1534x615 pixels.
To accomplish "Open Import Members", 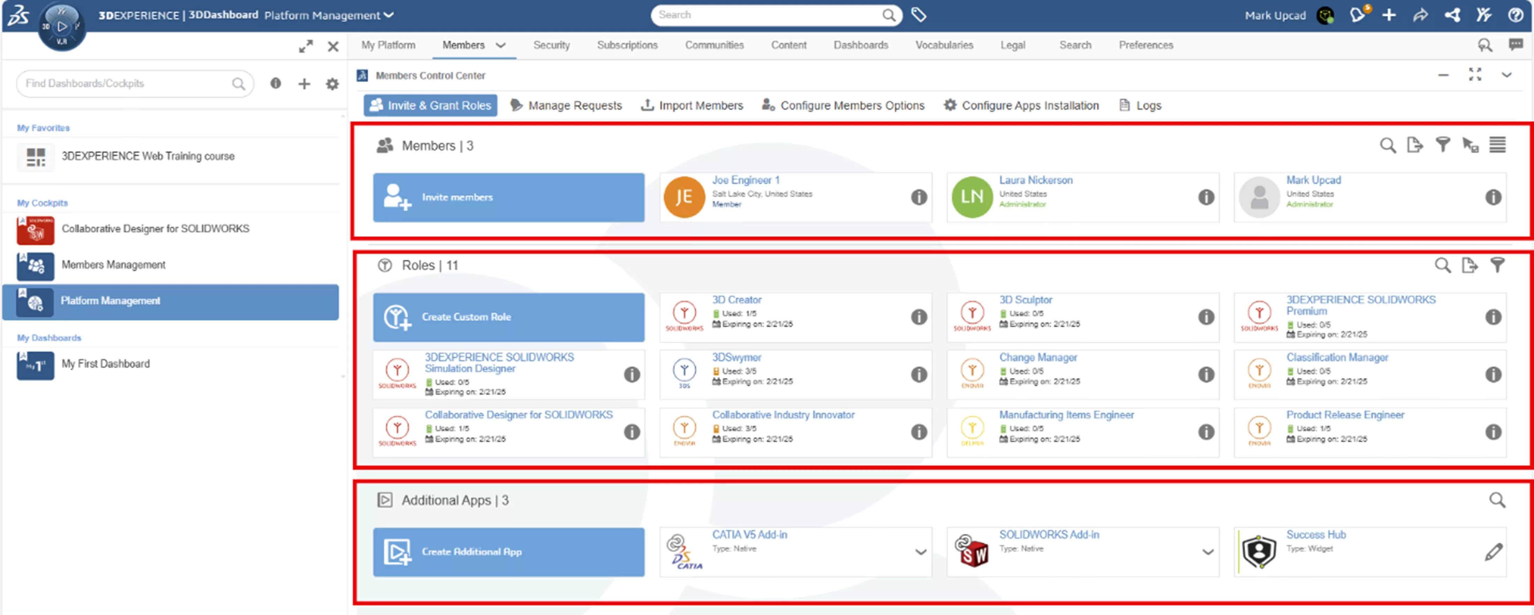I will click(692, 105).
